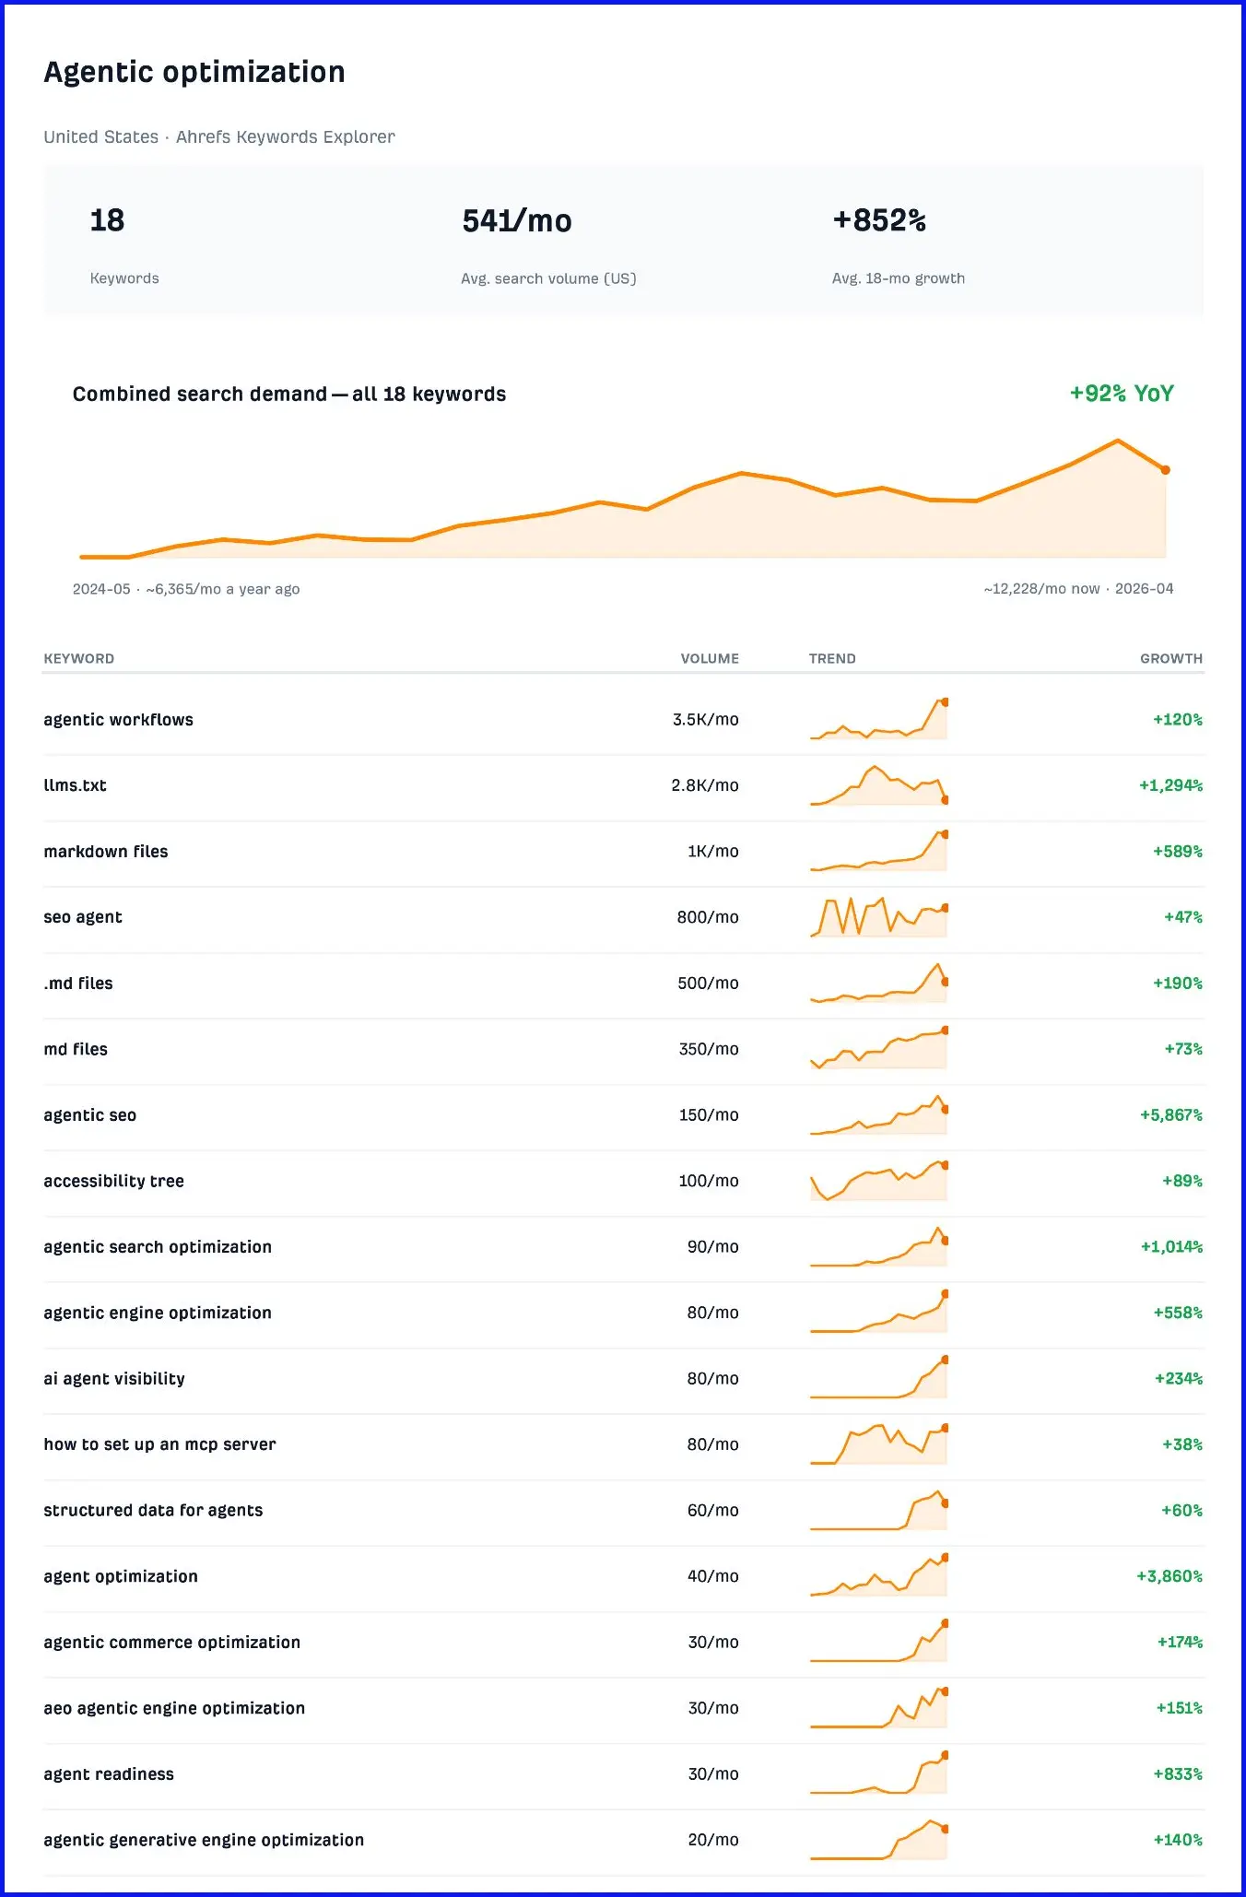Select the 'md files' keyword without dot
This screenshot has width=1246, height=1897.
point(76,1049)
